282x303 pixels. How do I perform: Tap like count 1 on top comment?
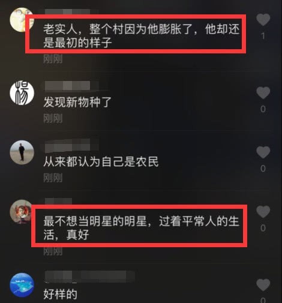click(x=263, y=36)
